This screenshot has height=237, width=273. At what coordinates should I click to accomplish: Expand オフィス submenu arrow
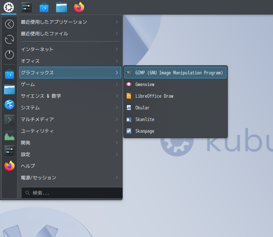coord(117,61)
